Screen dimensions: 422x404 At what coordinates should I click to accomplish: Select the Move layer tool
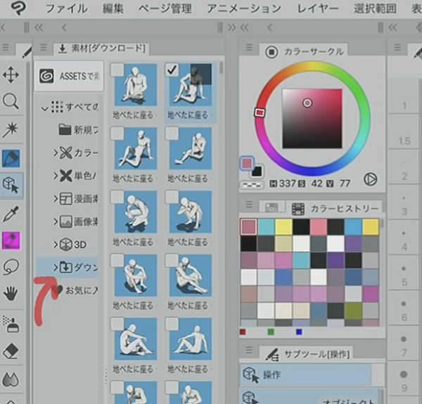(11, 74)
